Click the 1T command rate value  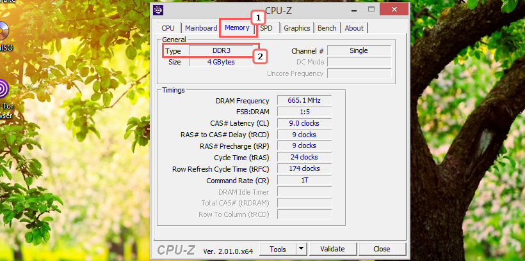pyautogui.click(x=304, y=180)
